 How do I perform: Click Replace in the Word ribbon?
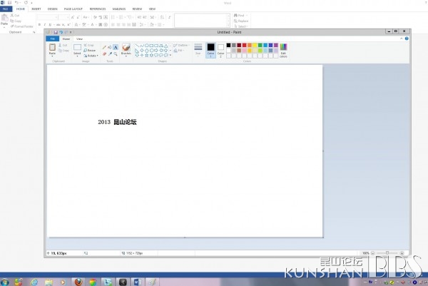pyautogui.click(x=241, y=21)
